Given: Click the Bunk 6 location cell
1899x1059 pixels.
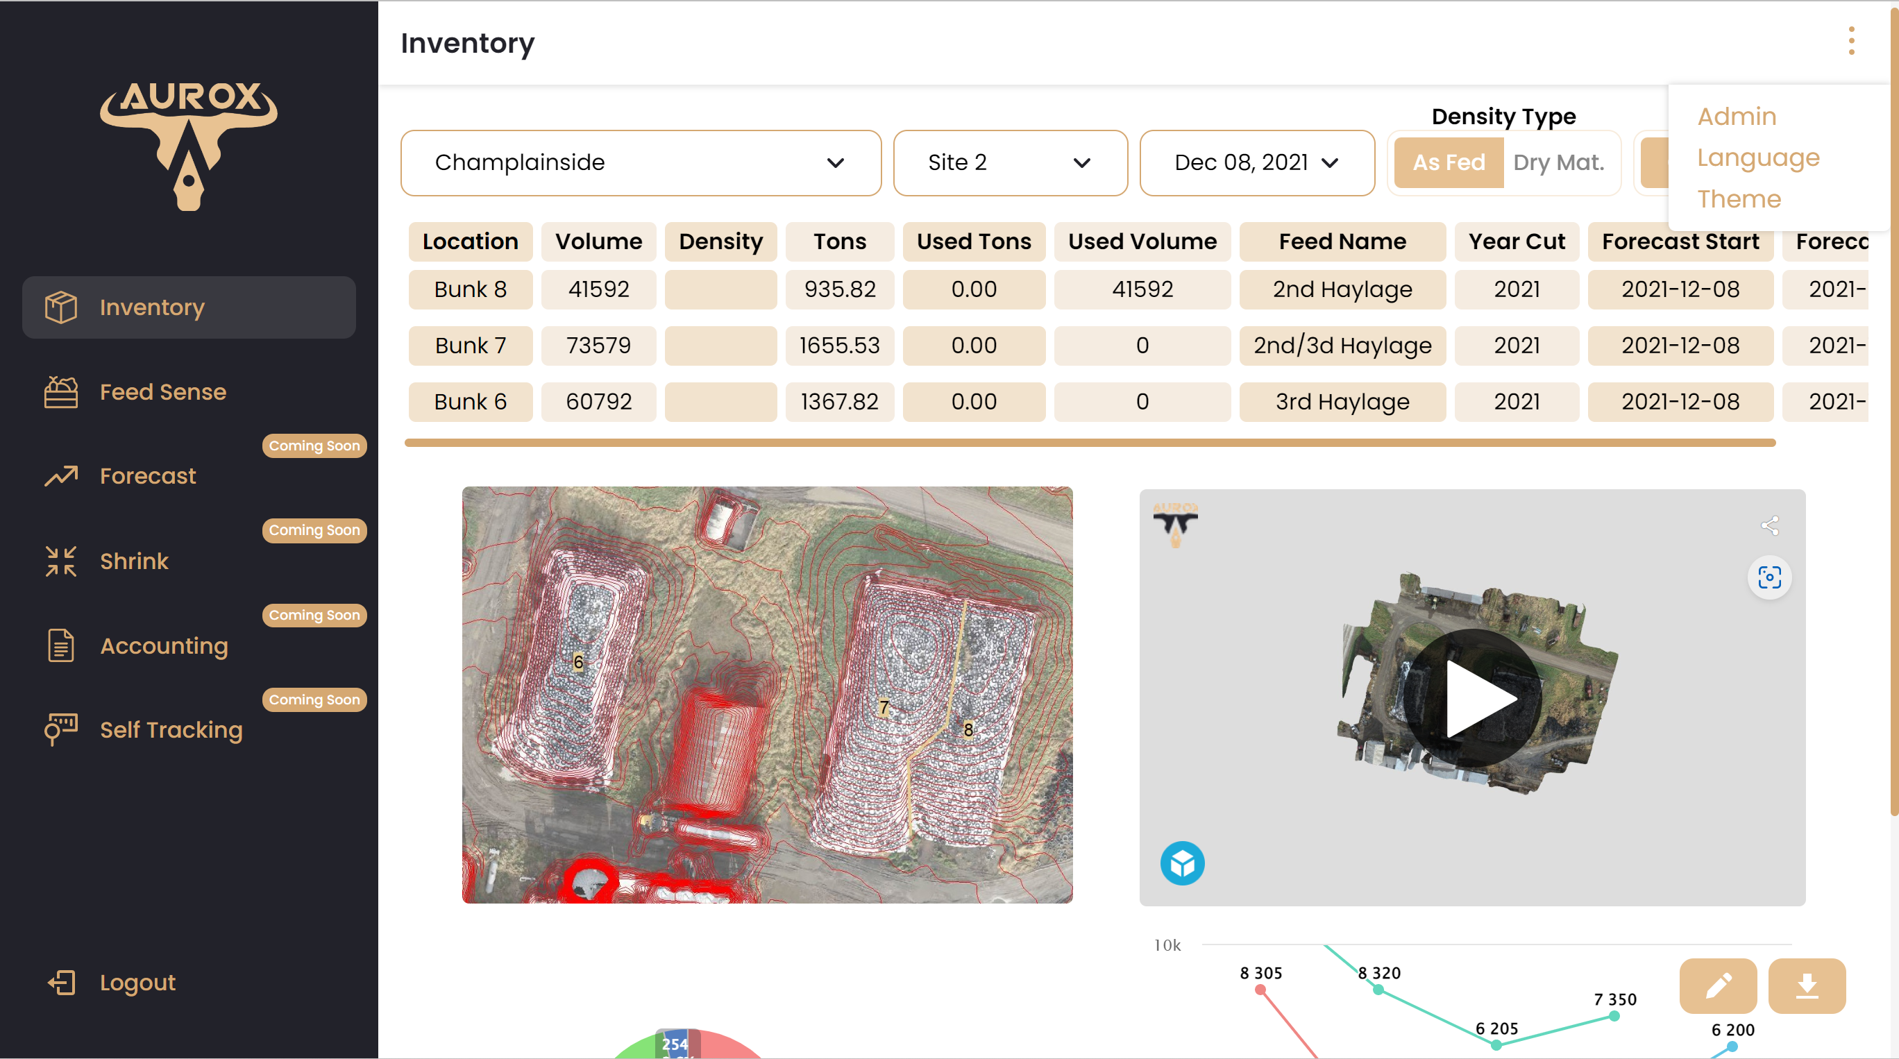Looking at the screenshot, I should click(x=471, y=402).
